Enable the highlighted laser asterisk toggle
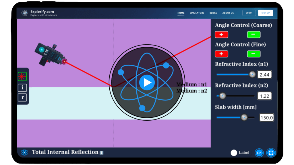The image size is (294, 165). coord(22,76)
